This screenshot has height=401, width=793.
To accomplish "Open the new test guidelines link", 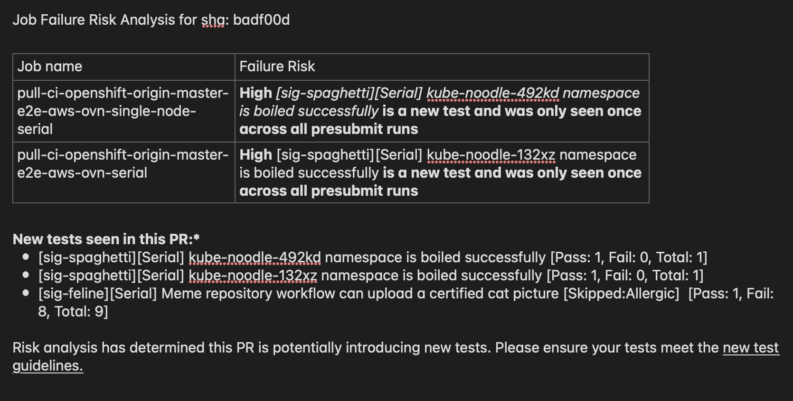I will click(x=750, y=348).
